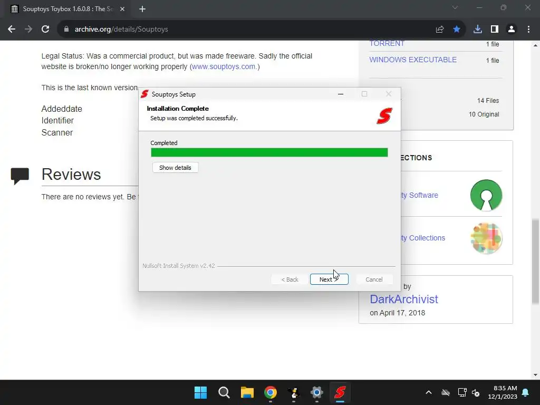Click the Souptoys icon in setup title bar
Image resolution: width=540 pixels, height=405 pixels.
[x=144, y=94]
